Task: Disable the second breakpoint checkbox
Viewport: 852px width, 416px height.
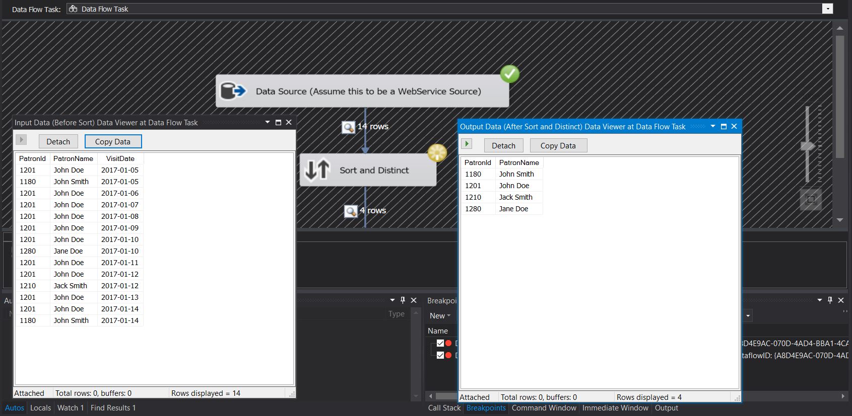Action: [440, 355]
